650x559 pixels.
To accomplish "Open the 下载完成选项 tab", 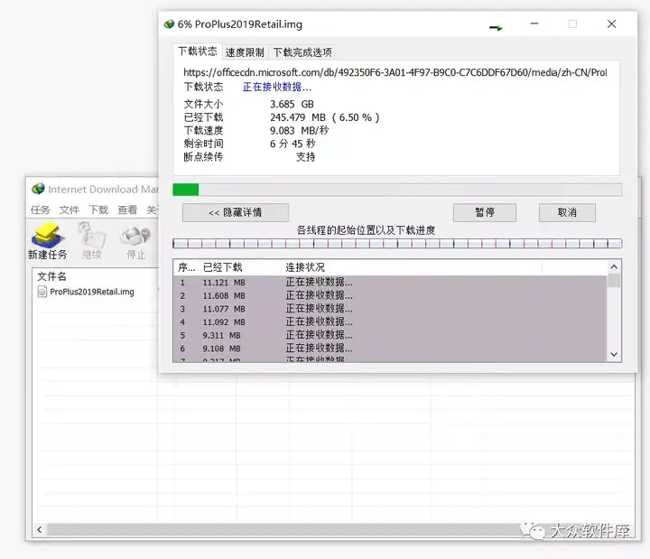I will pyautogui.click(x=302, y=52).
